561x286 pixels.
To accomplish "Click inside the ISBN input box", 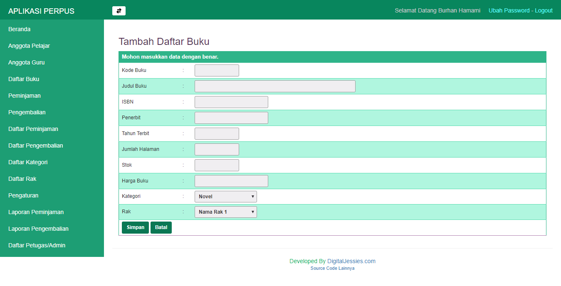I will (x=231, y=102).
